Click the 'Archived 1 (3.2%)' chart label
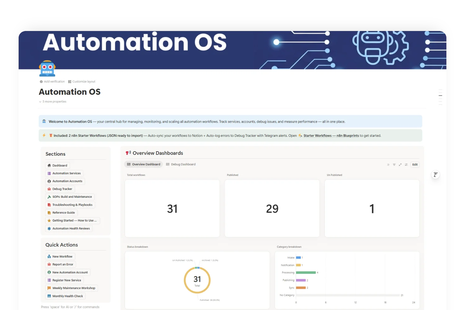Viewport: 465px width, 310px height. (210, 260)
